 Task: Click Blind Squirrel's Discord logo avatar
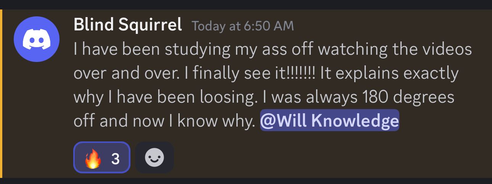click(37, 39)
